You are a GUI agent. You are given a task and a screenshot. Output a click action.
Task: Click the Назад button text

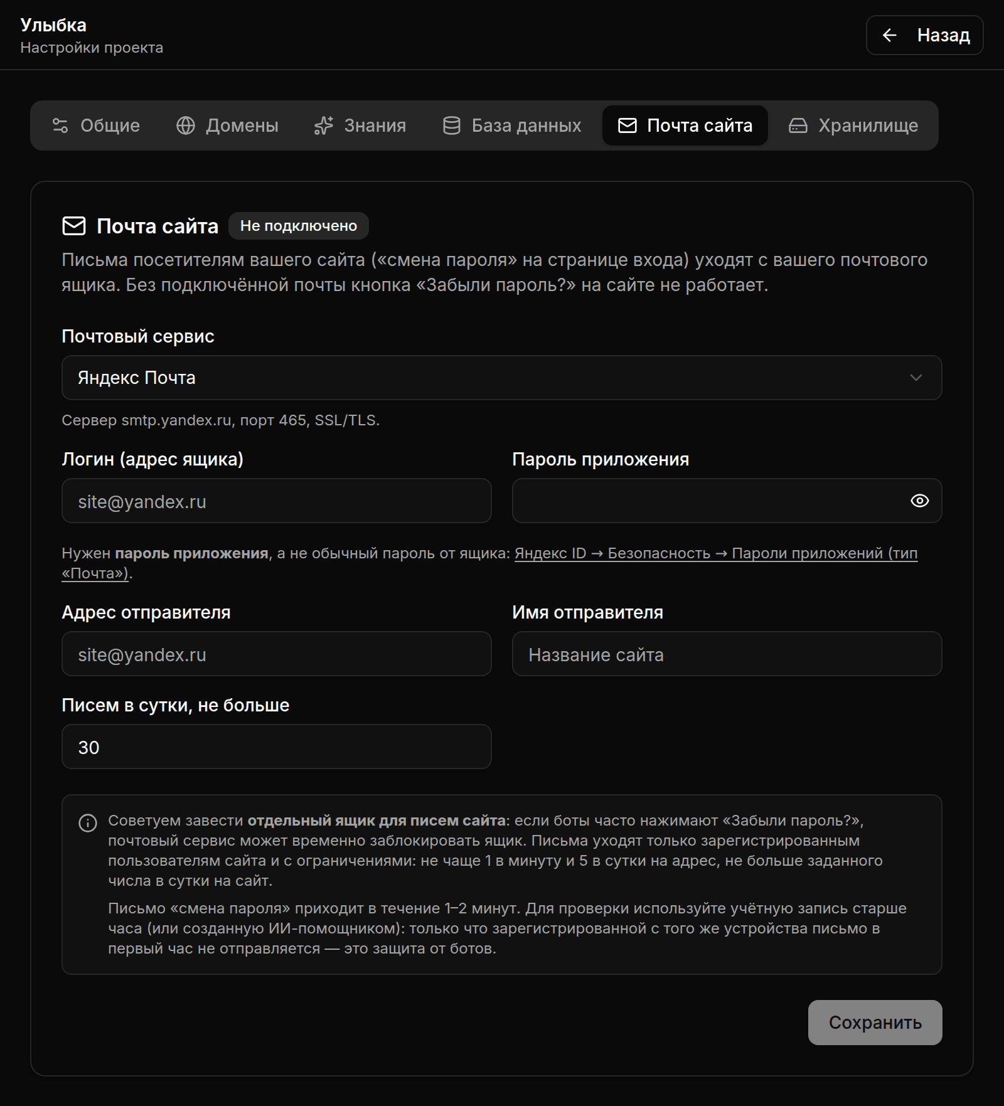[944, 35]
